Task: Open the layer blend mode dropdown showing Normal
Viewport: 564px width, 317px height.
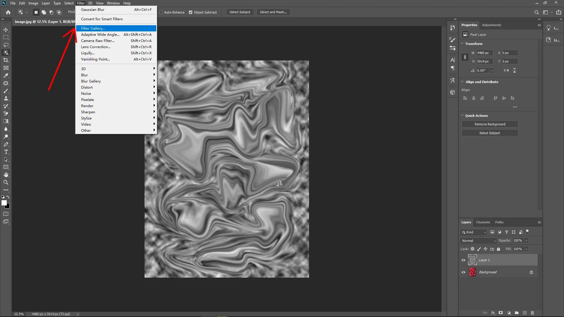Action: coord(478,240)
